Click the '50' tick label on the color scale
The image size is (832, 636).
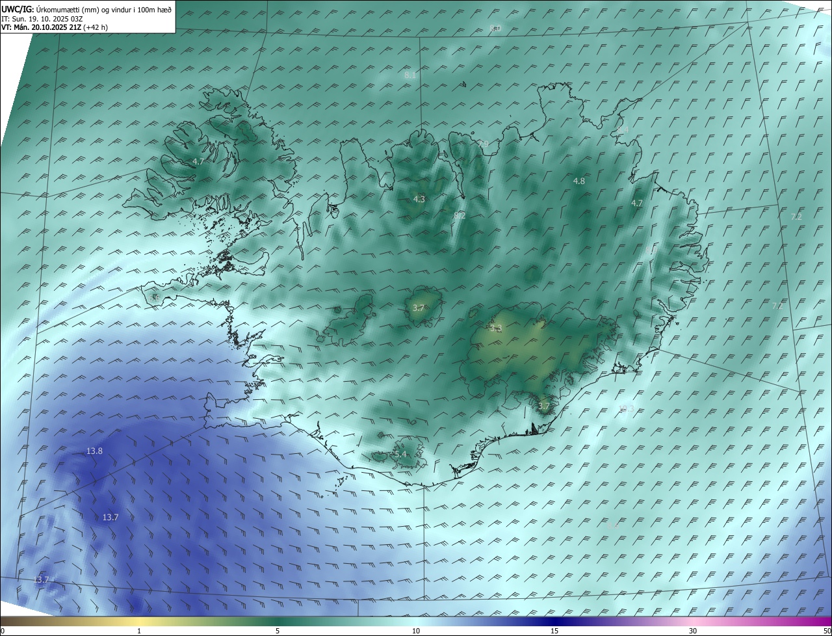point(827,631)
